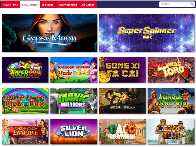This screenshot has height=147, width=196.
Task: Select the Recommended tab
Action: [67, 5]
